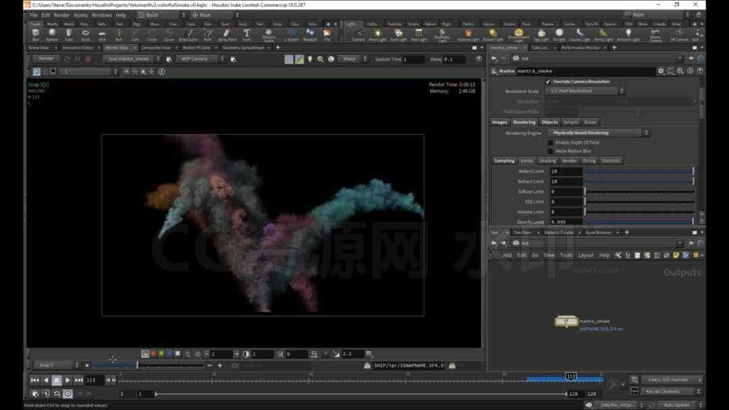Click the Update Time input field
Image resolution: width=729 pixels, height=410 pixels.
413,59
